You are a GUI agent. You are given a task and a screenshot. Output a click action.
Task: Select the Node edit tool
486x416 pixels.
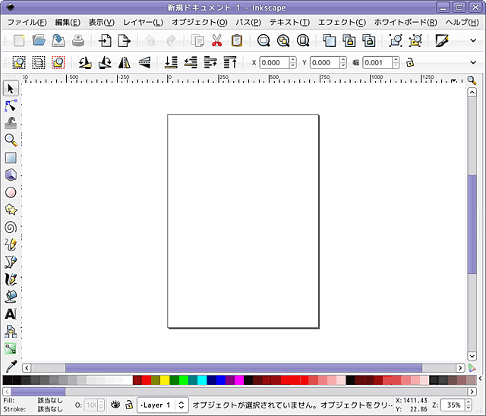click(11, 106)
